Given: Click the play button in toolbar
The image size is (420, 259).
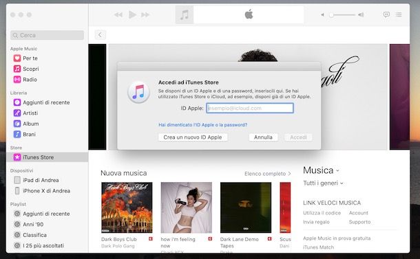Looking at the screenshot, I should (x=132, y=14).
